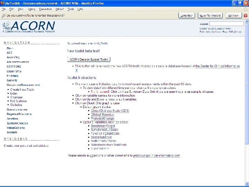Click the external link icon below Center for Clinical Informatics
Screen dimensions: 249x187
(x=76, y=70)
